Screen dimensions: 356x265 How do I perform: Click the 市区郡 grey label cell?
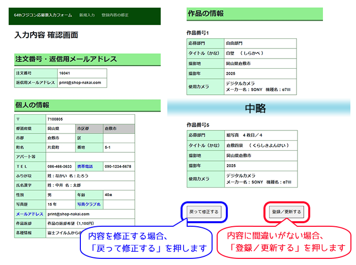pyautogui.click(x=89, y=128)
